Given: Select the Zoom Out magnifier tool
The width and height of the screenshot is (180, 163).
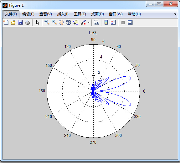Looking at the screenshot, I should [54, 22].
